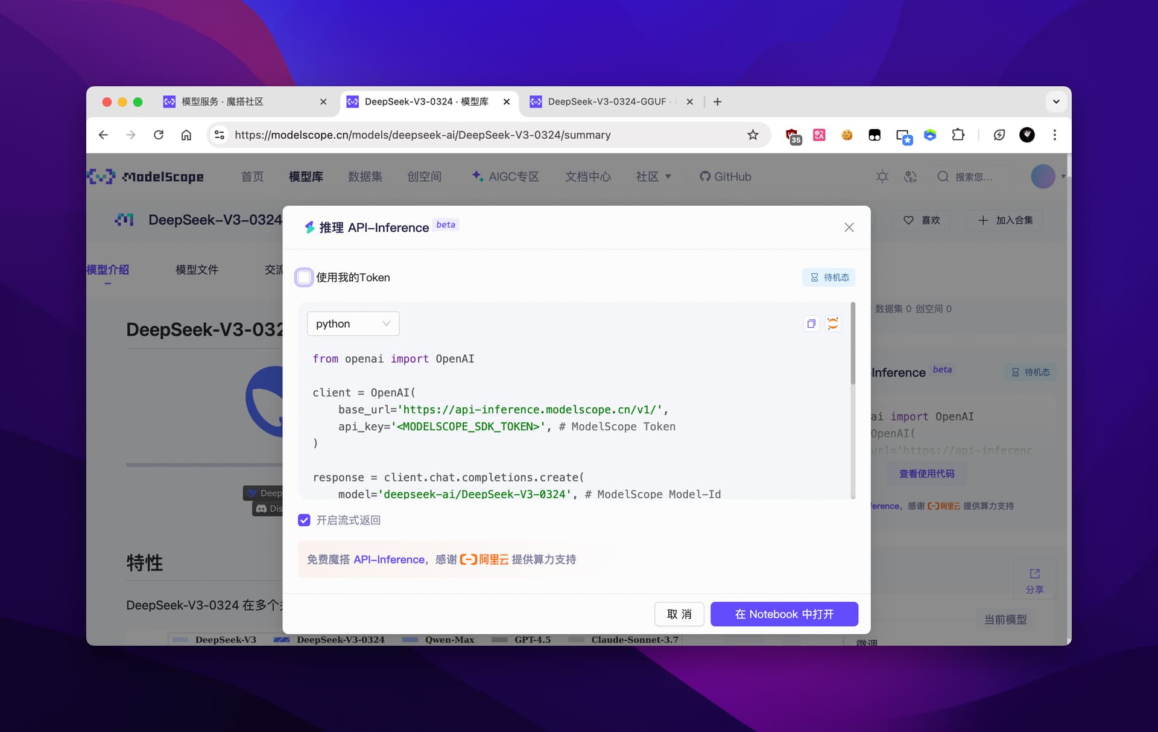The image size is (1158, 732).
Task: Open 数据集 in the navigation bar
Action: (365, 177)
